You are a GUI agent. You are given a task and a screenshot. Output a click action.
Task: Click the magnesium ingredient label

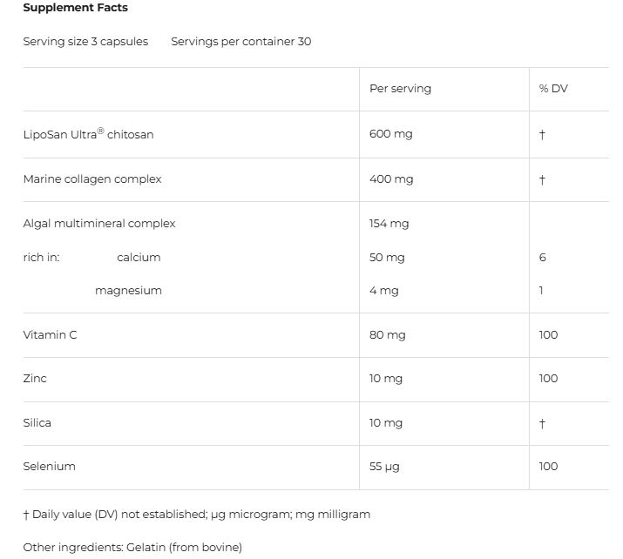[x=128, y=291]
